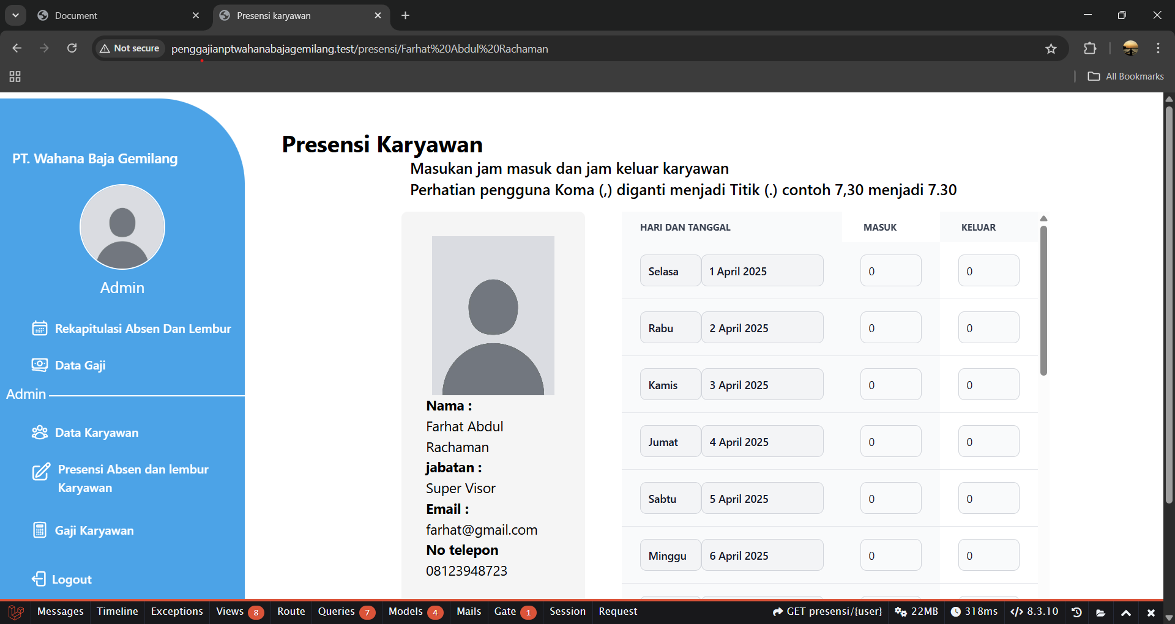Image resolution: width=1175 pixels, height=624 pixels.
Task: Go to the Data Karyawan page
Action: [x=97, y=433]
